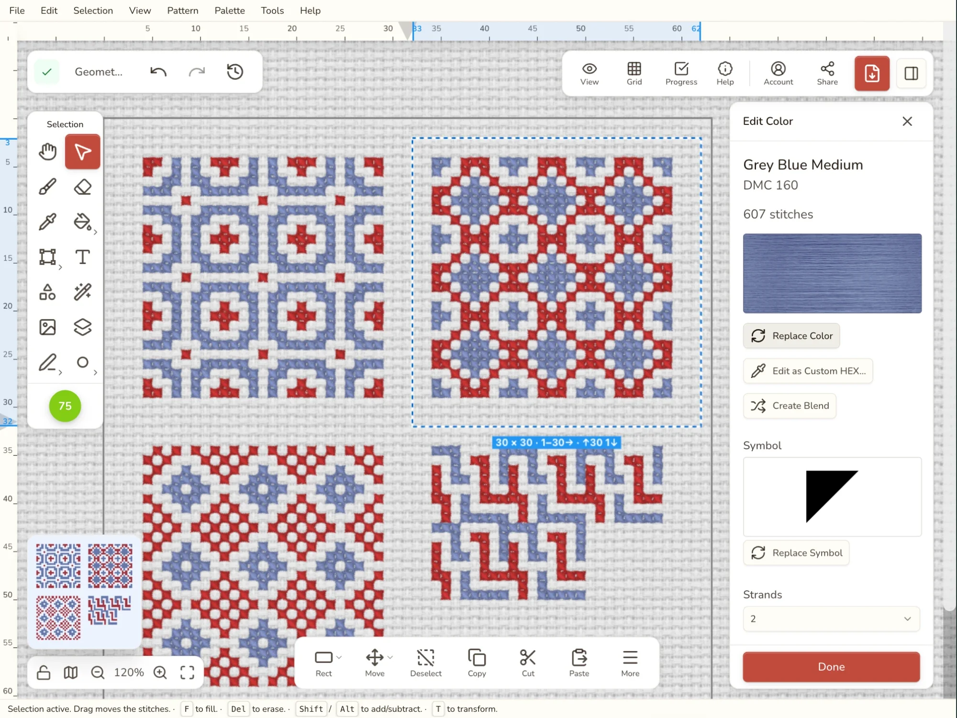The height and width of the screenshot is (718, 957).
Task: Toggle the green saved checkmark
Action: [x=47, y=72]
